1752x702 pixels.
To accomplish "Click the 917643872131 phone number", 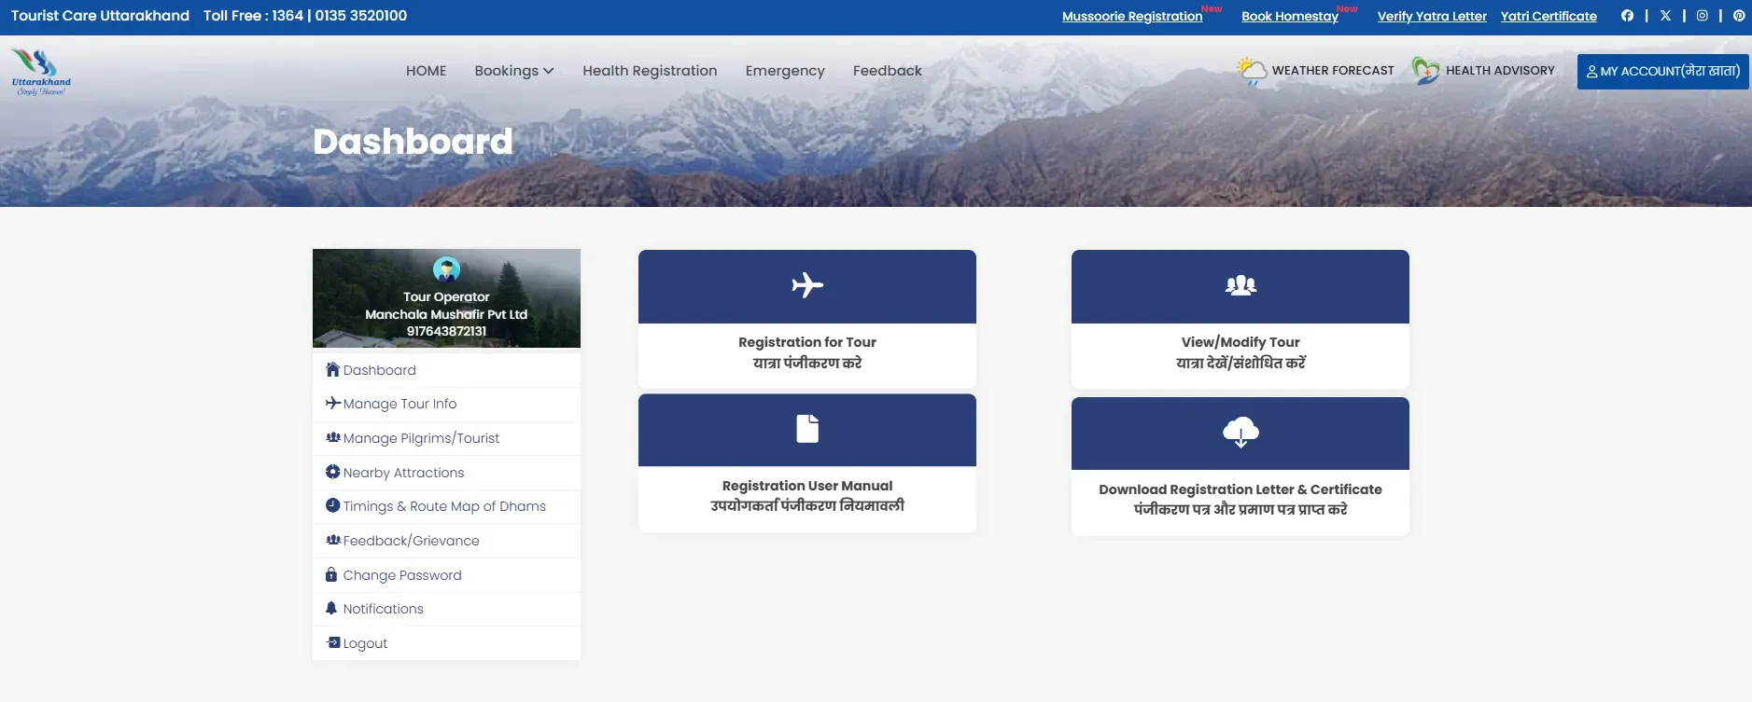I will click(446, 331).
